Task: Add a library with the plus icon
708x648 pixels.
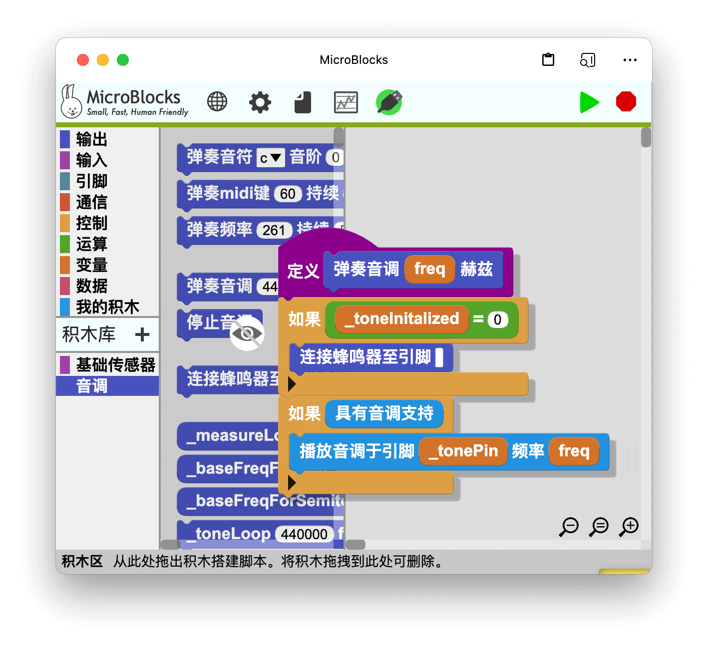Action: [142, 334]
